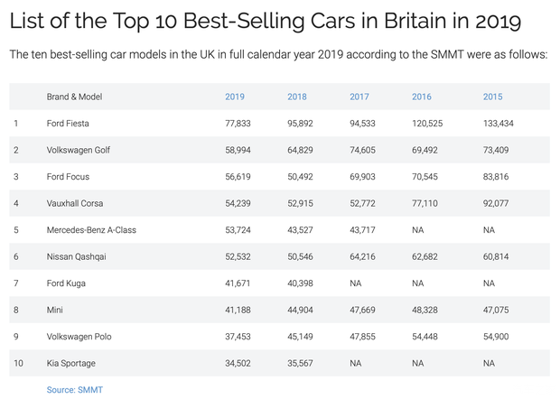Viewport: 560px width, 399px height.
Task: Click the 2018 column header link
Action: 297,97
